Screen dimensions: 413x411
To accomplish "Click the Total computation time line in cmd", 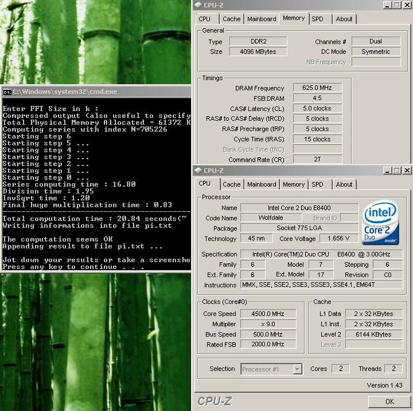I will tap(95, 219).
